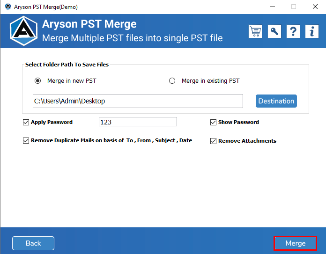Go Back to previous step
This screenshot has height=254, width=326.
coord(33,243)
